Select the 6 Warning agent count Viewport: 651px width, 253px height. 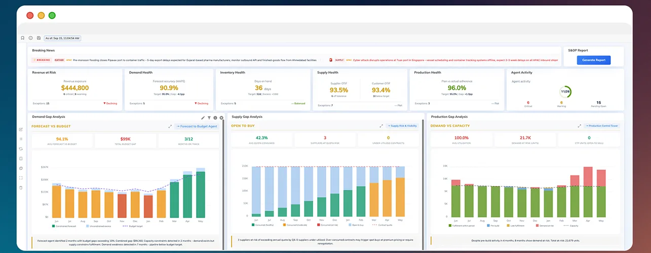tap(561, 103)
